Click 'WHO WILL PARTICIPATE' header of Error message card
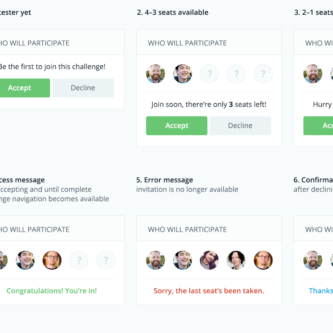 pyautogui.click(x=187, y=229)
